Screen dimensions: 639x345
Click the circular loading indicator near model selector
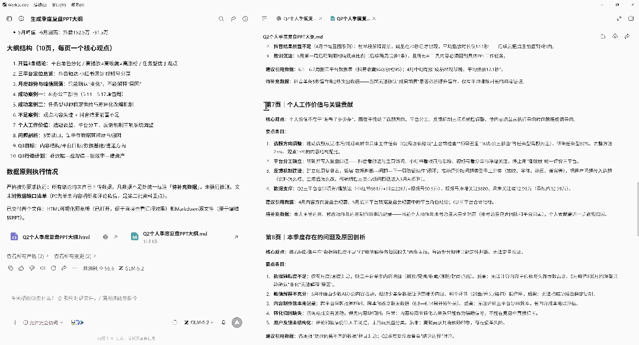coord(174,323)
